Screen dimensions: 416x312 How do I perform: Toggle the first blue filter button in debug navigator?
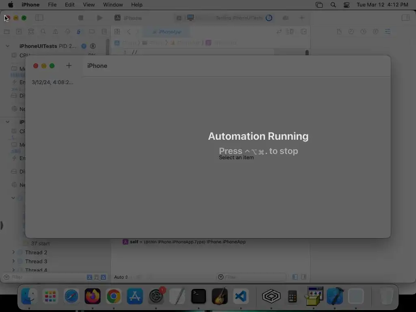(89, 277)
